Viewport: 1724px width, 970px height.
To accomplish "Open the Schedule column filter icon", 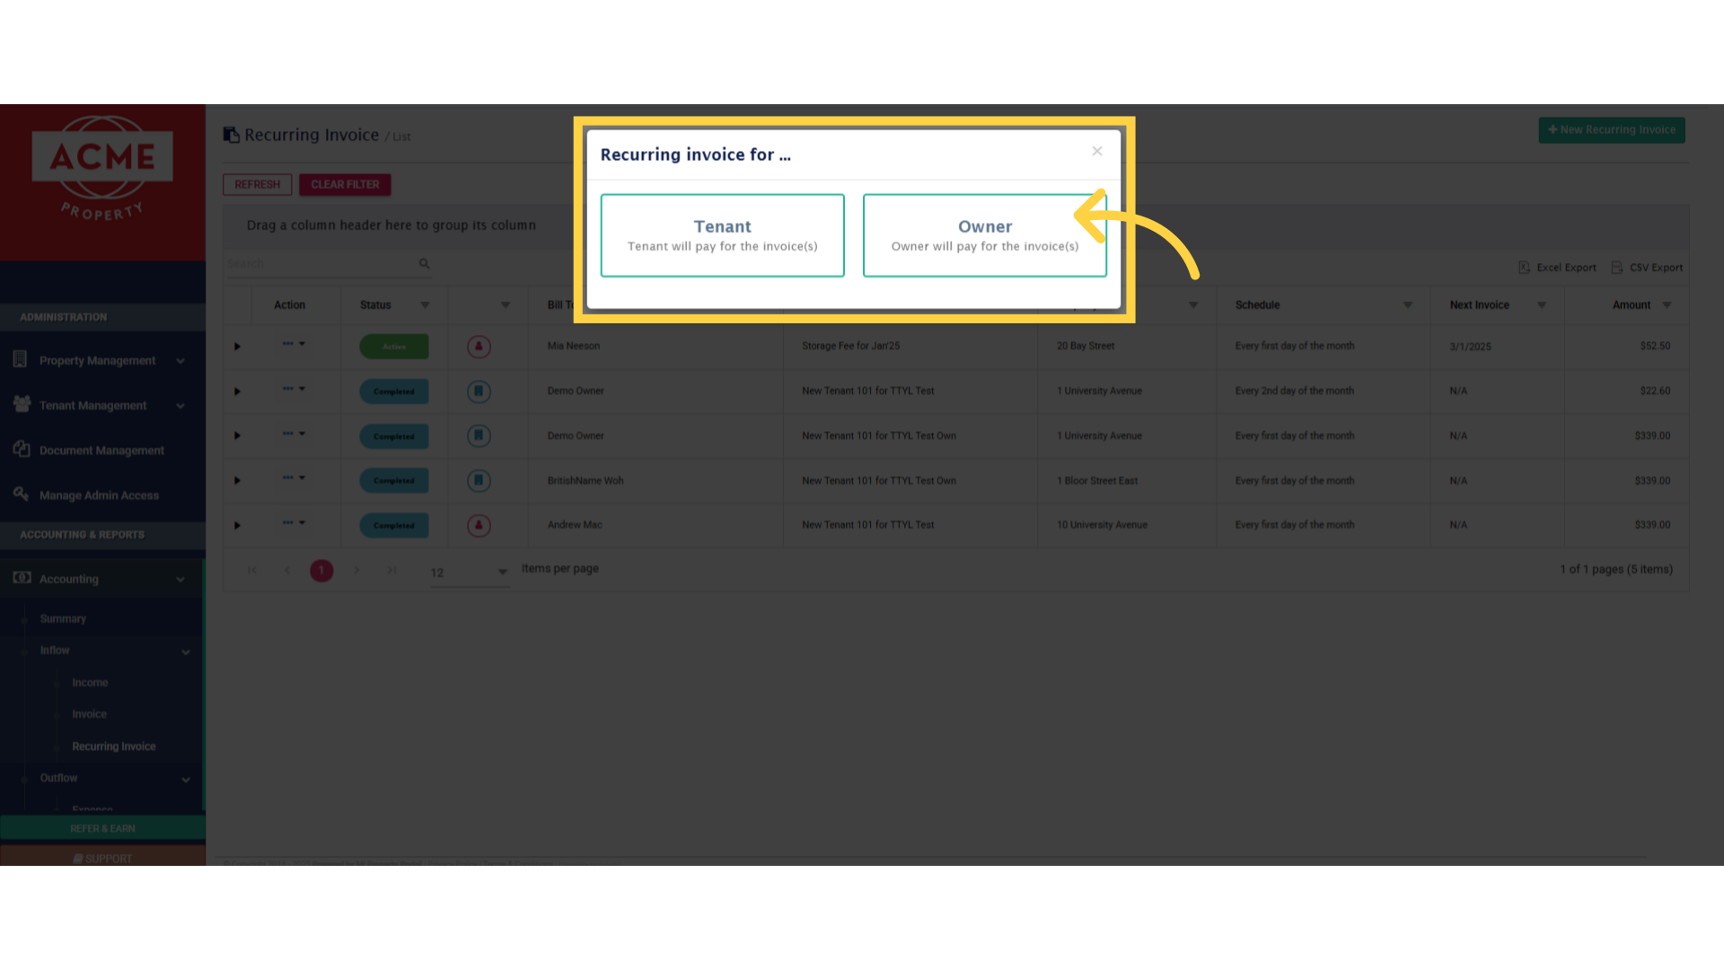I will click(x=1407, y=305).
